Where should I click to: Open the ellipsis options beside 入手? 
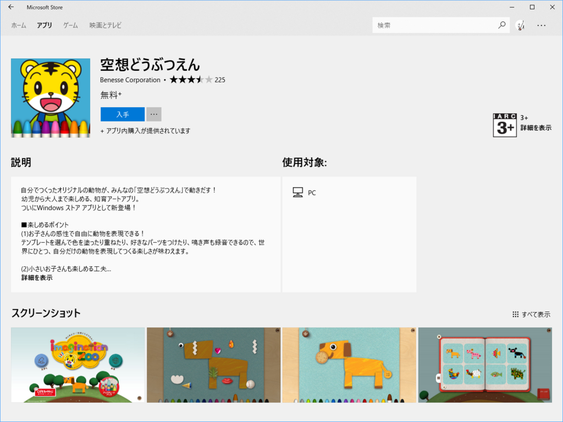[153, 114]
